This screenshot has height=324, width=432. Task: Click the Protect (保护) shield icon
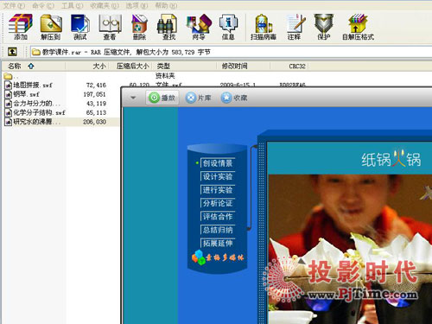[323, 27]
